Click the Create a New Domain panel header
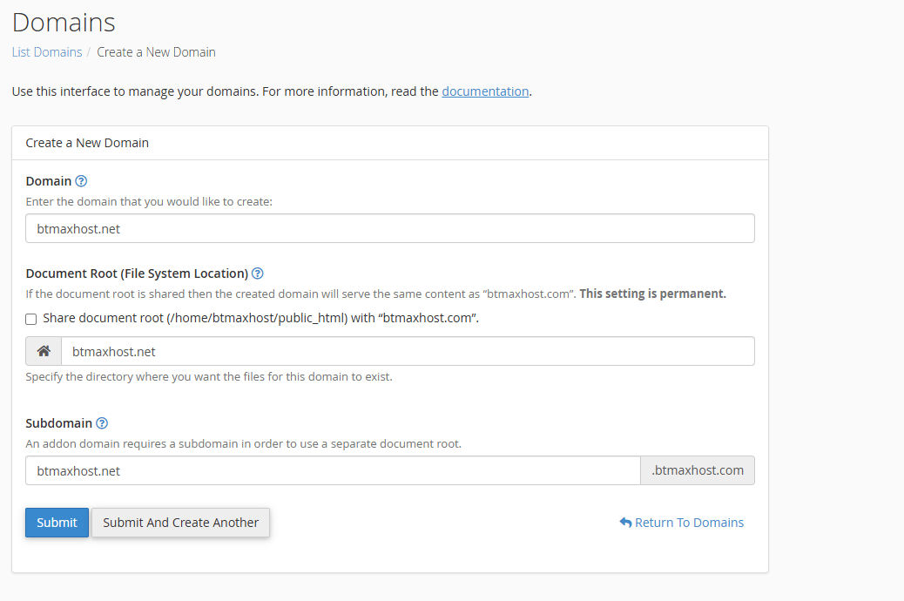 tap(87, 143)
